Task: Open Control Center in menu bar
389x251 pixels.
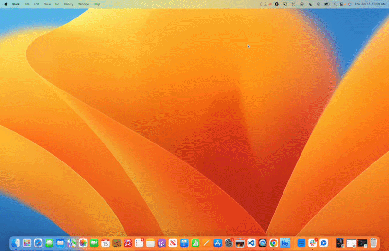Action: click(342, 4)
